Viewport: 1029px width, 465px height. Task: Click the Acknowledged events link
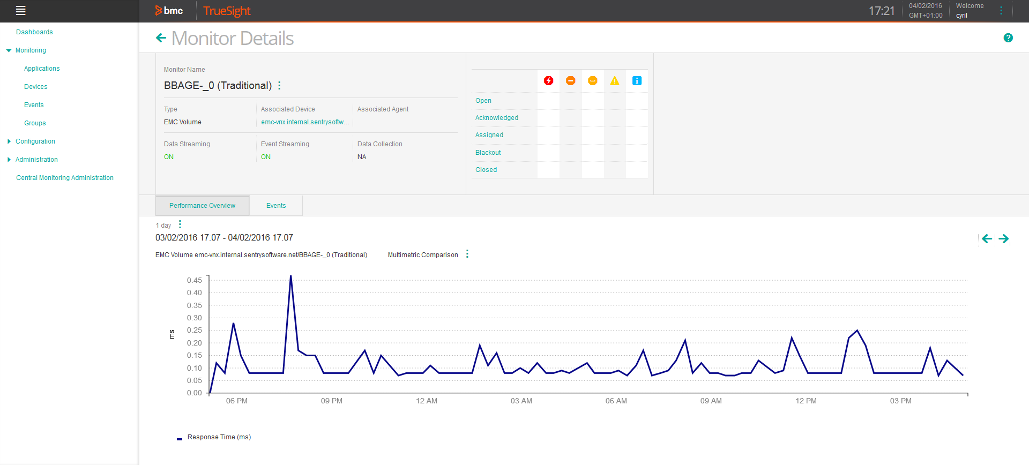497,118
